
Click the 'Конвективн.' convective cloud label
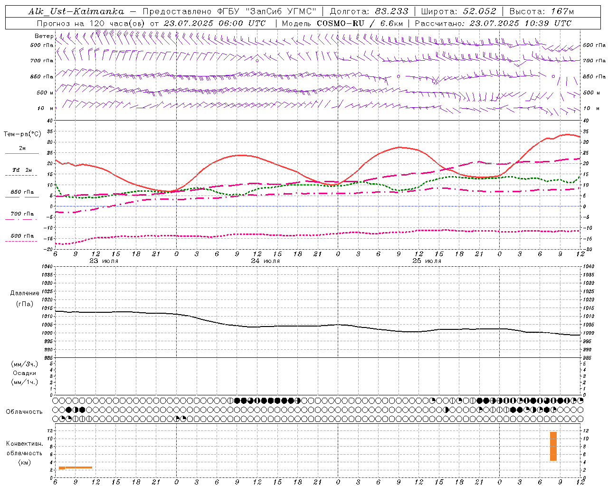(25, 444)
